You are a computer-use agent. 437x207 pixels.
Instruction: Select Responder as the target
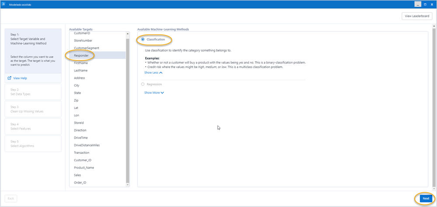pyautogui.click(x=98, y=55)
